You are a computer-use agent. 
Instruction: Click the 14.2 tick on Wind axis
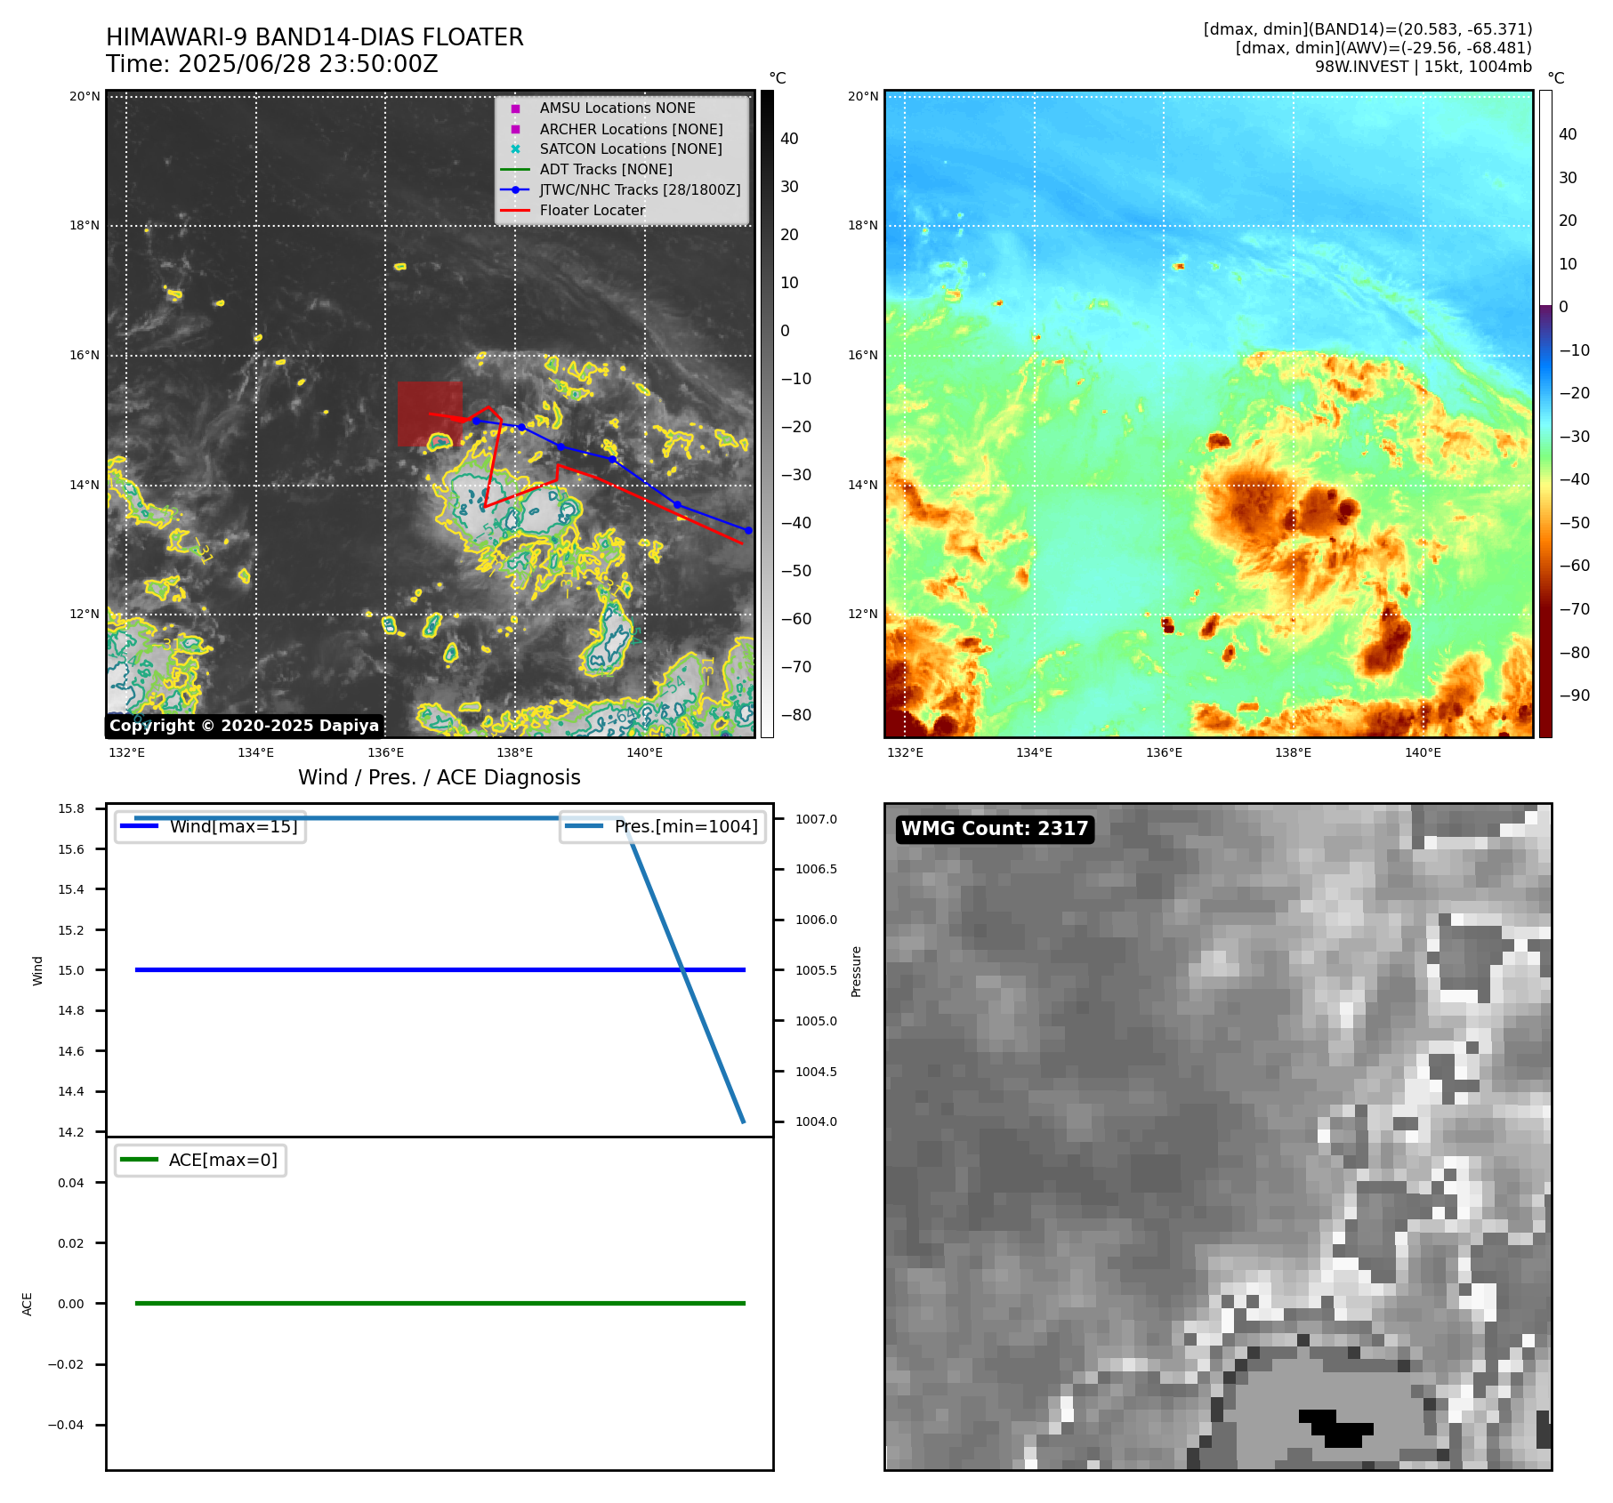tap(71, 1132)
